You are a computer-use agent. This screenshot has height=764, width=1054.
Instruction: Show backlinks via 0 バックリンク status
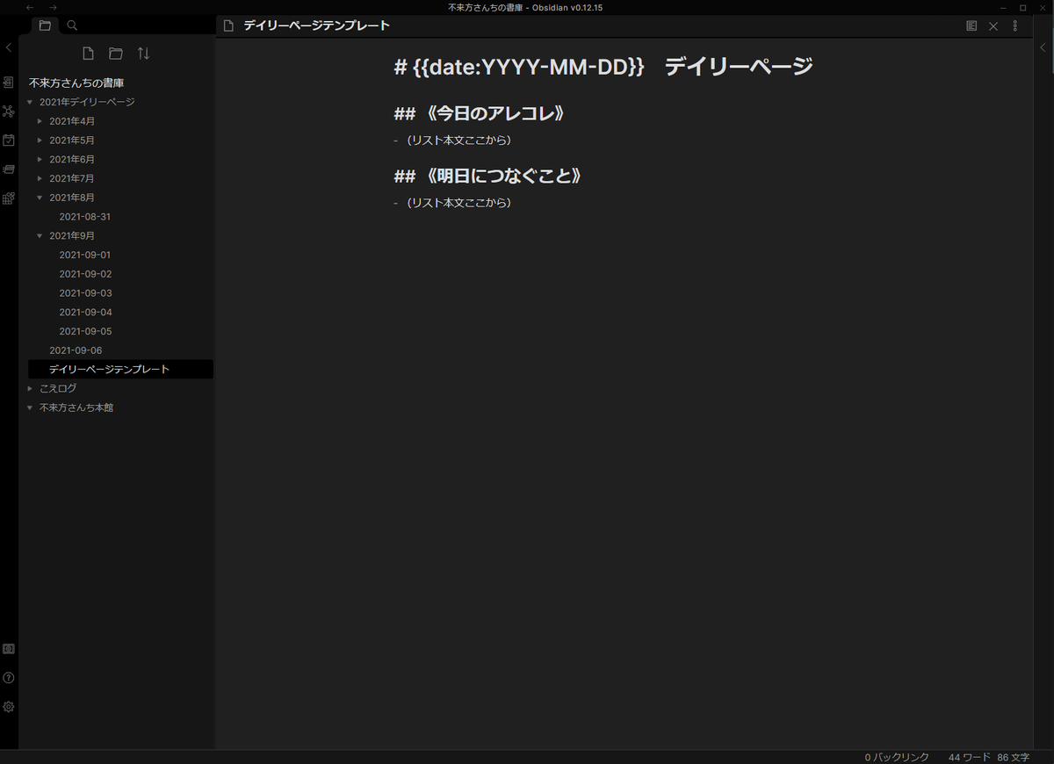click(897, 757)
